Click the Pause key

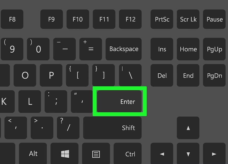click(x=214, y=19)
